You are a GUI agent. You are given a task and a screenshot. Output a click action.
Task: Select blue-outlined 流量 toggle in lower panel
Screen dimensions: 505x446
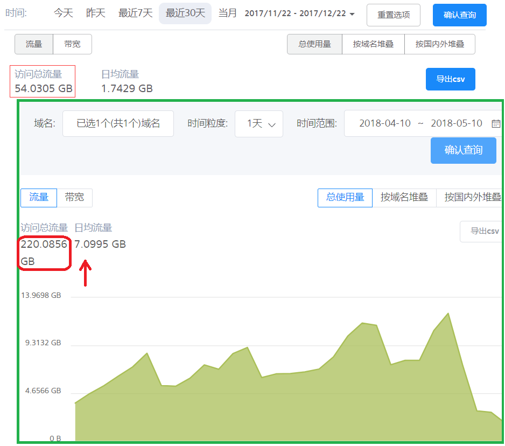pyautogui.click(x=39, y=198)
